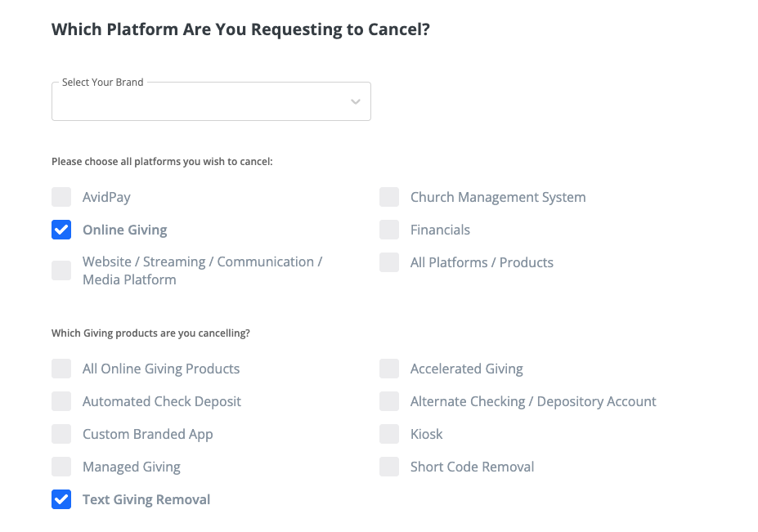758x532 pixels.
Task: Enable the Automated Check Deposit checkbox
Action: [61, 401]
